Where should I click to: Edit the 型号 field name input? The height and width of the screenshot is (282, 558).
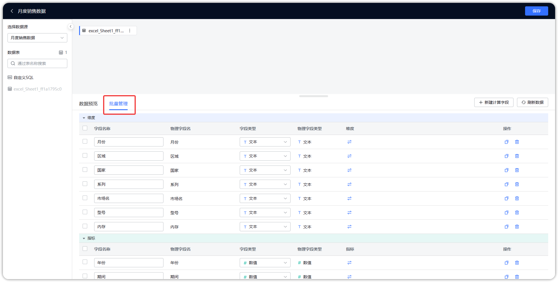pos(129,213)
